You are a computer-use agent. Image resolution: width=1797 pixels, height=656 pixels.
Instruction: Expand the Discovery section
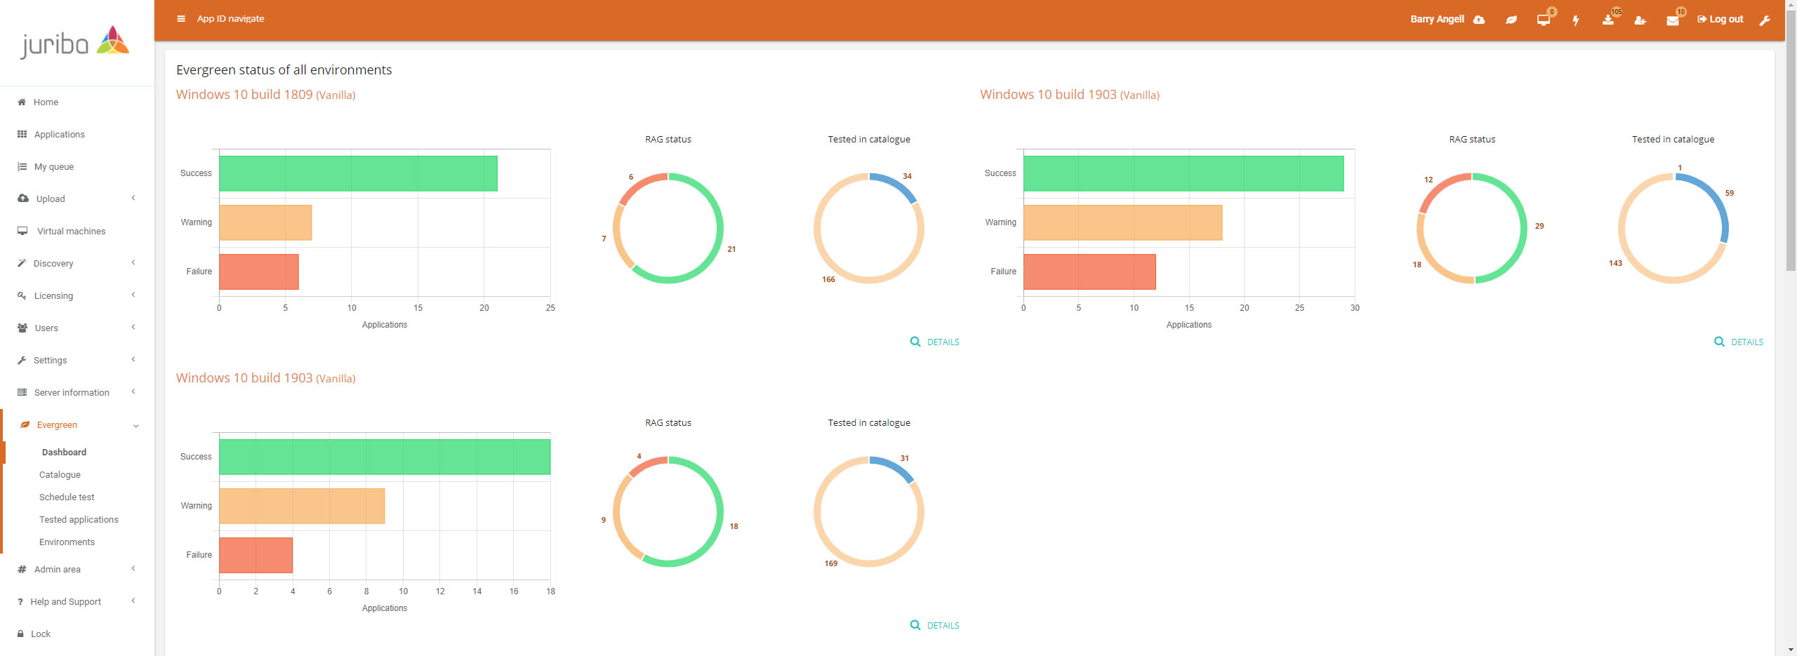pos(53,263)
